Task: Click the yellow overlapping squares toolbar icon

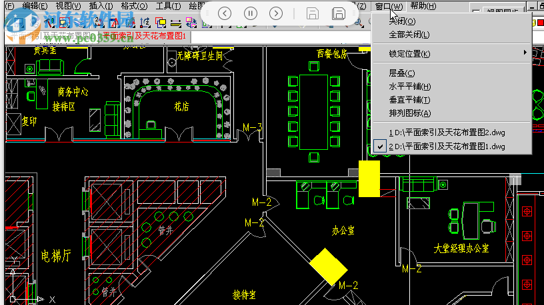Action: pyautogui.click(x=161, y=23)
